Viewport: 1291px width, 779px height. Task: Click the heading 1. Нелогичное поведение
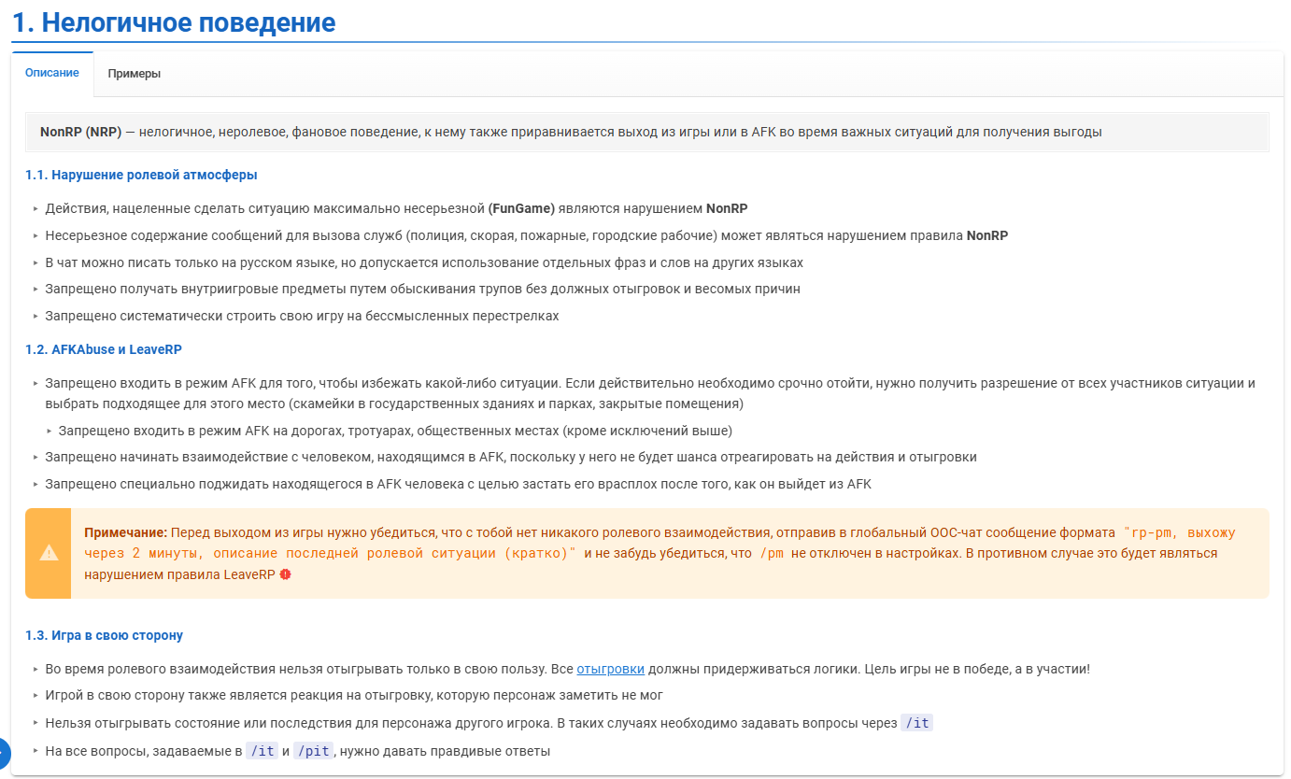click(x=174, y=22)
